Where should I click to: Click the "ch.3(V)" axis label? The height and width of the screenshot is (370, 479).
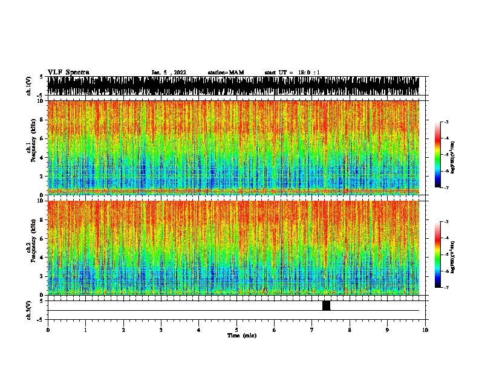(29, 310)
